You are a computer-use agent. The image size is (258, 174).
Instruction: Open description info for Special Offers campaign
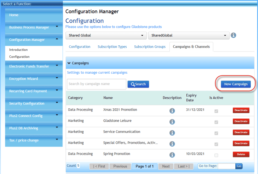click(x=172, y=144)
